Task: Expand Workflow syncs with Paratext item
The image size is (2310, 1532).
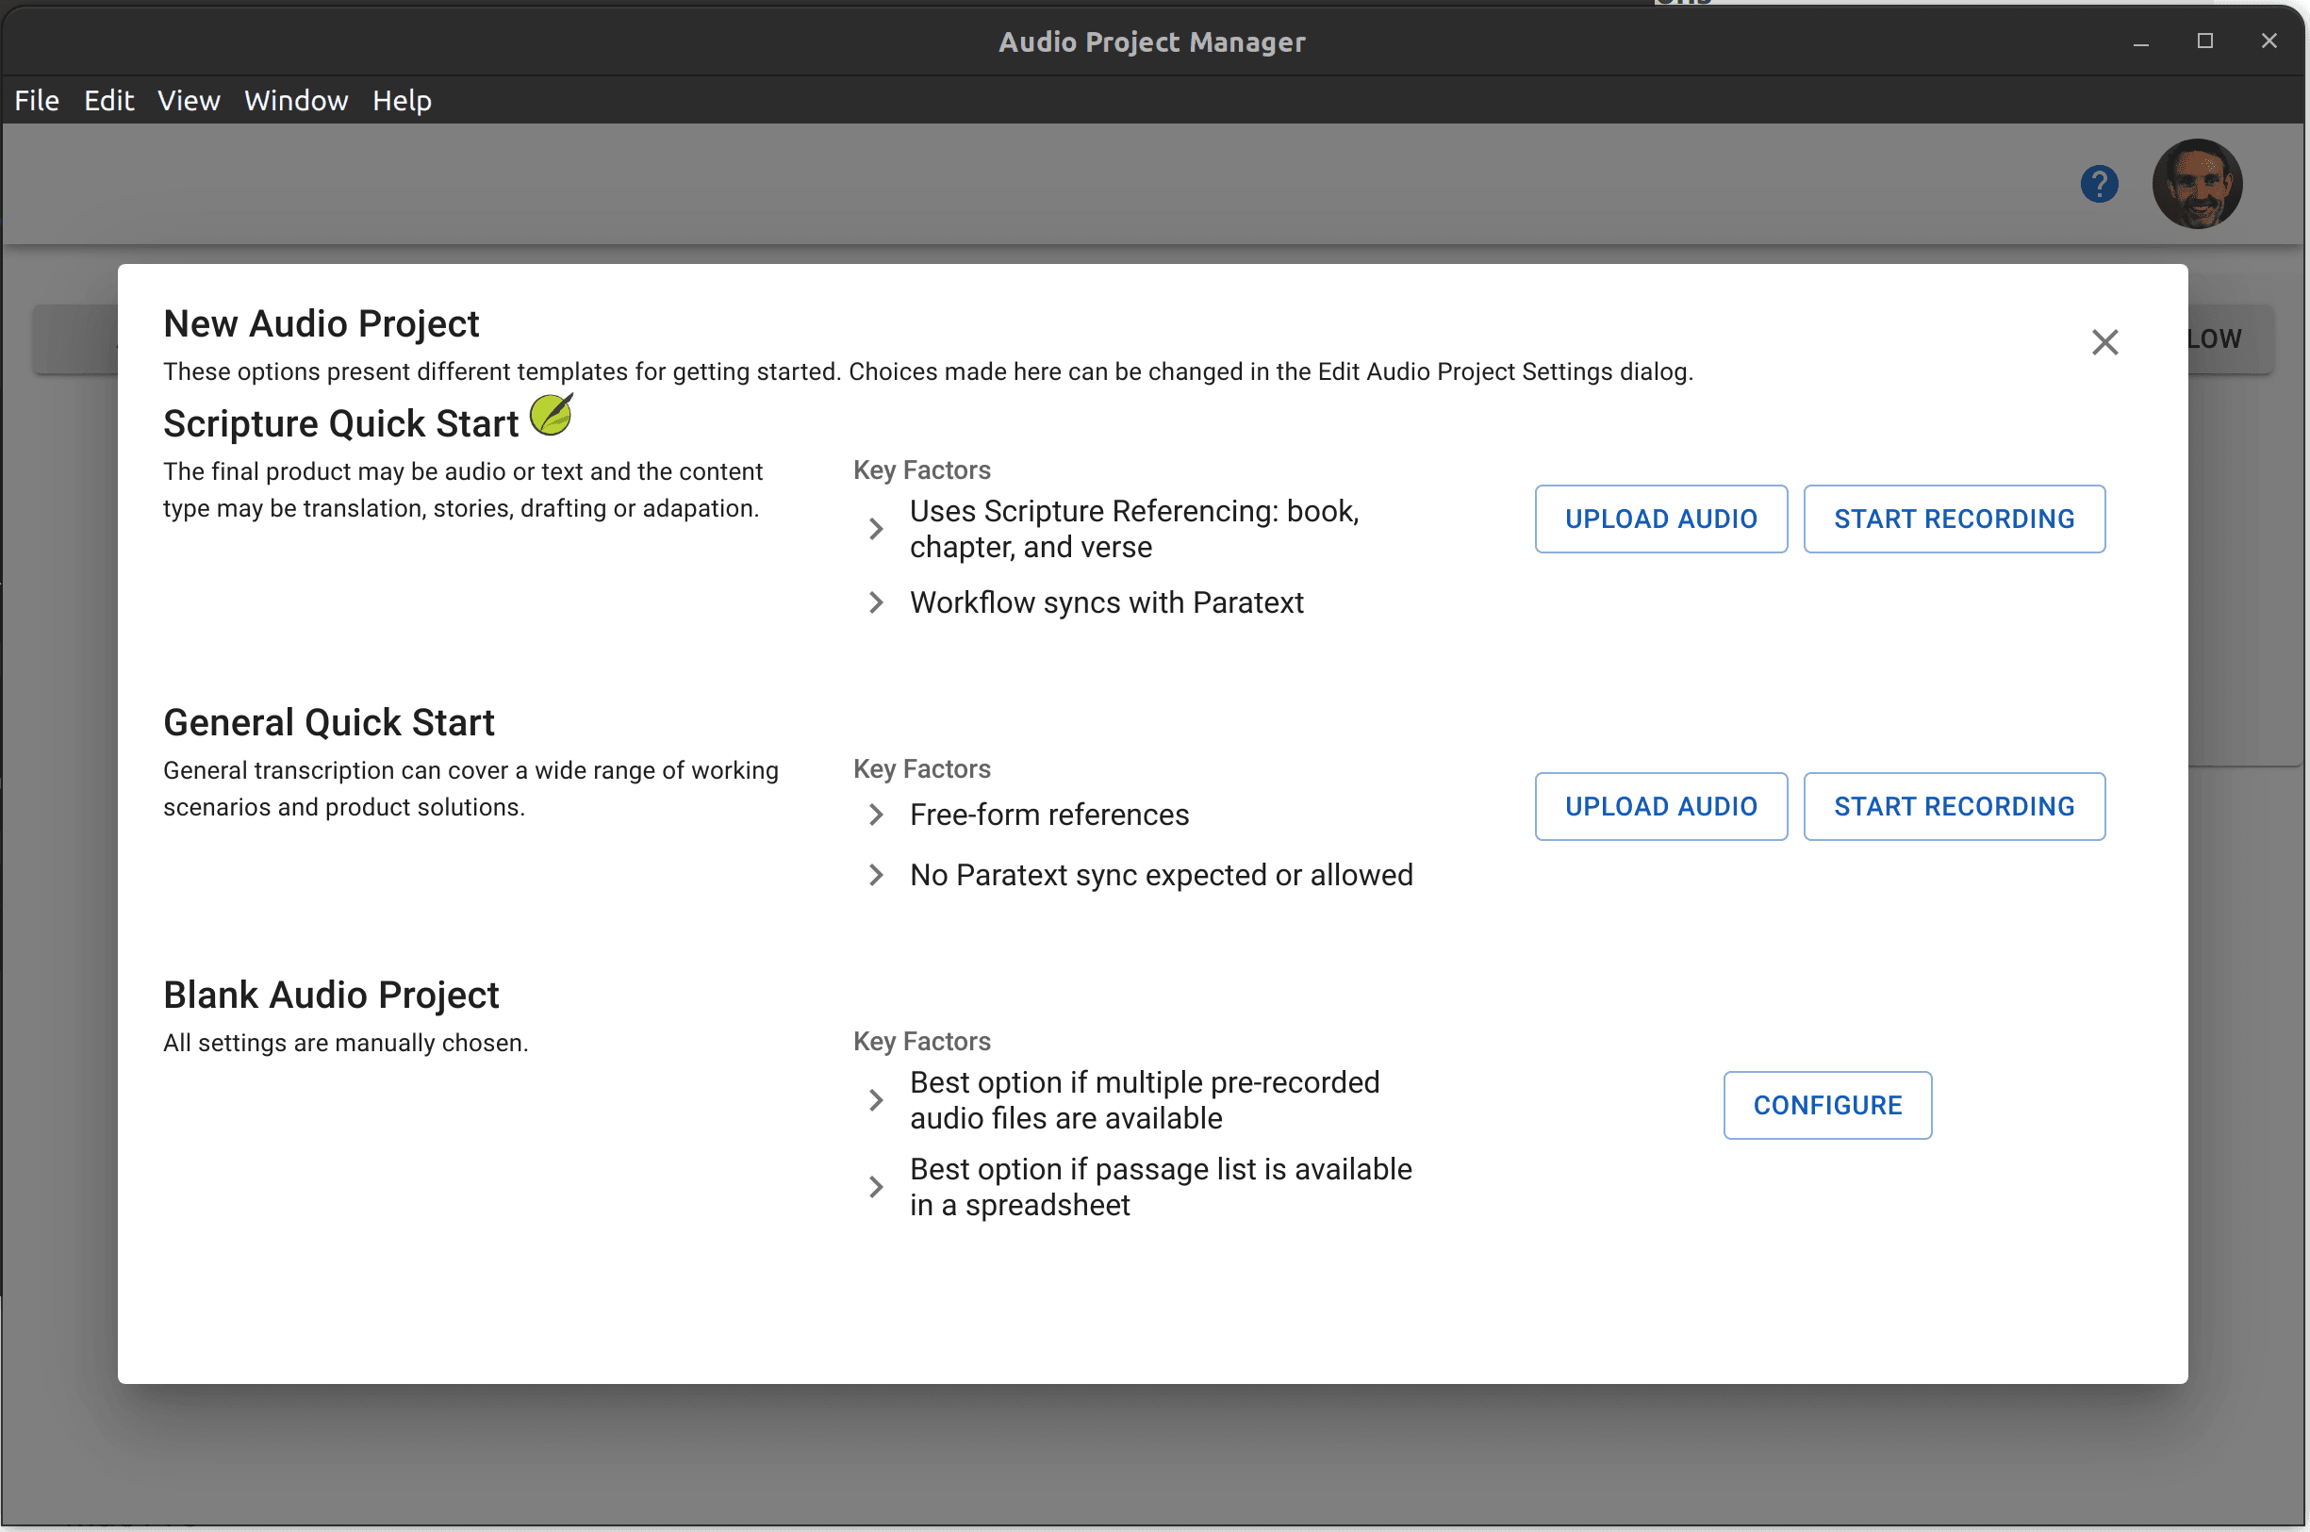Action: [876, 602]
